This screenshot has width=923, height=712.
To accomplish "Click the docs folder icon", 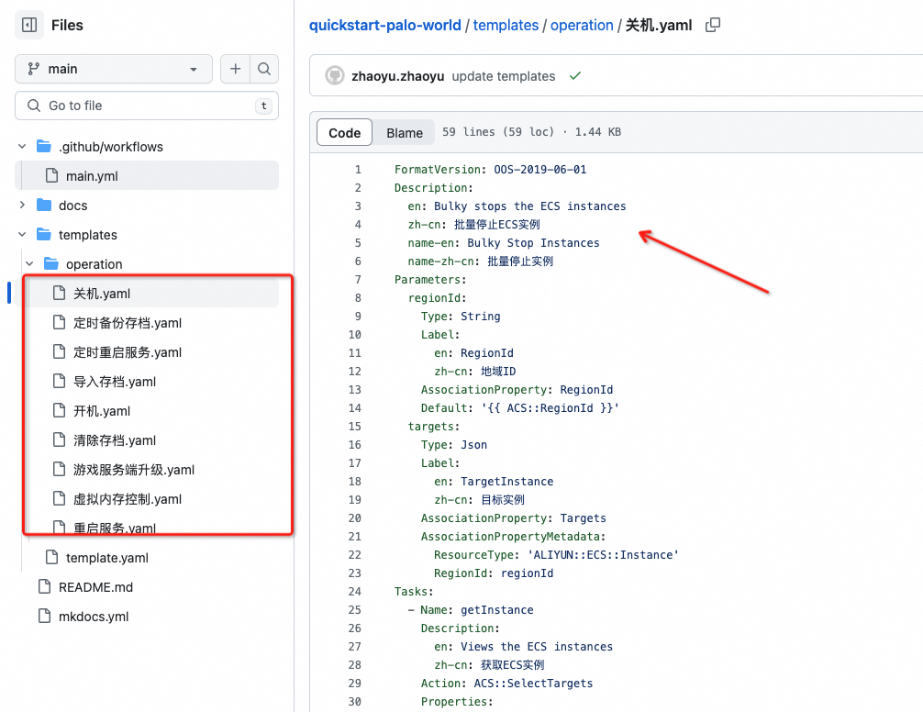I will [x=44, y=206].
